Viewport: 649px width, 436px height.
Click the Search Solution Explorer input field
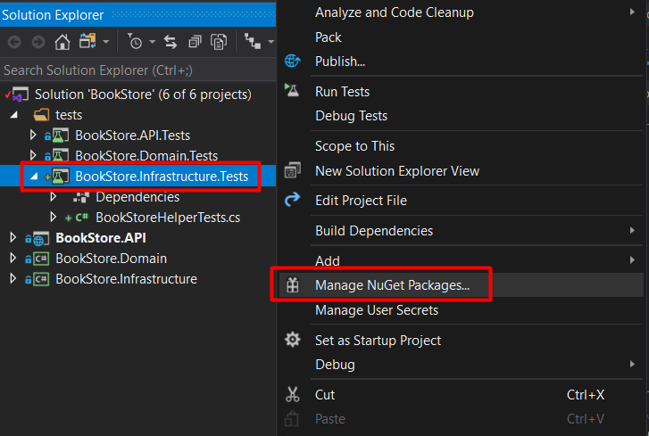pos(134,70)
